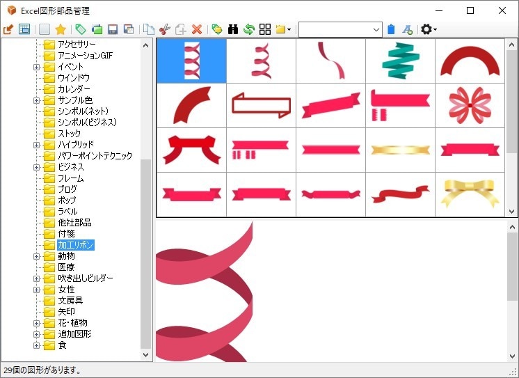Click the blue clipboard paste icon
Viewport: 519px width, 378px height.
[391, 29]
